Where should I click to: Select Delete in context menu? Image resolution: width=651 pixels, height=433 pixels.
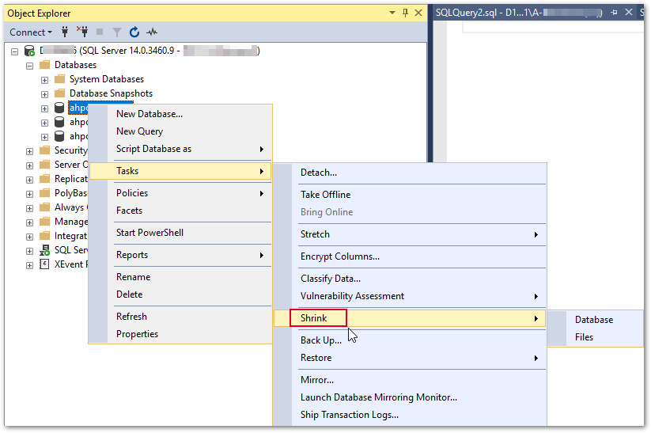(x=180, y=294)
